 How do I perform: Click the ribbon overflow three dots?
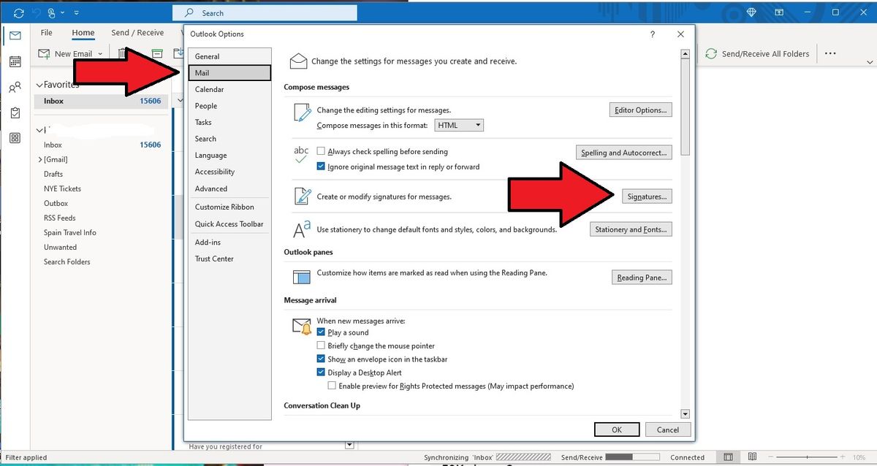click(830, 53)
